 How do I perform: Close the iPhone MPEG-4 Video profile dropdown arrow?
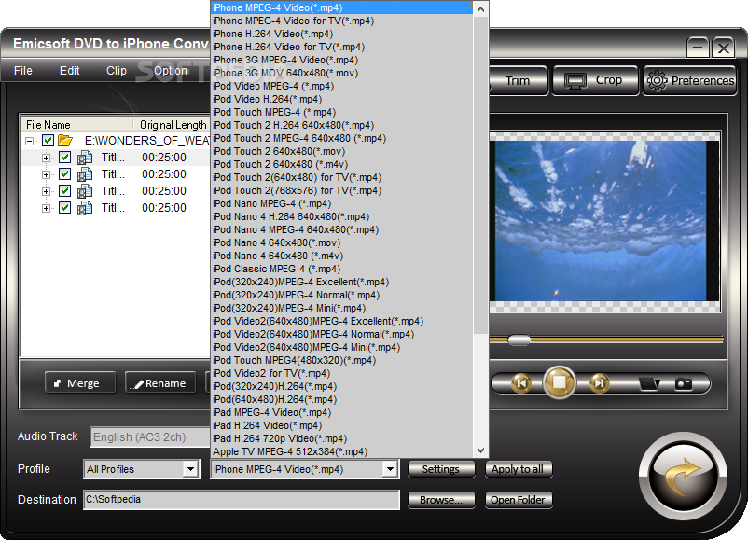tap(390, 469)
